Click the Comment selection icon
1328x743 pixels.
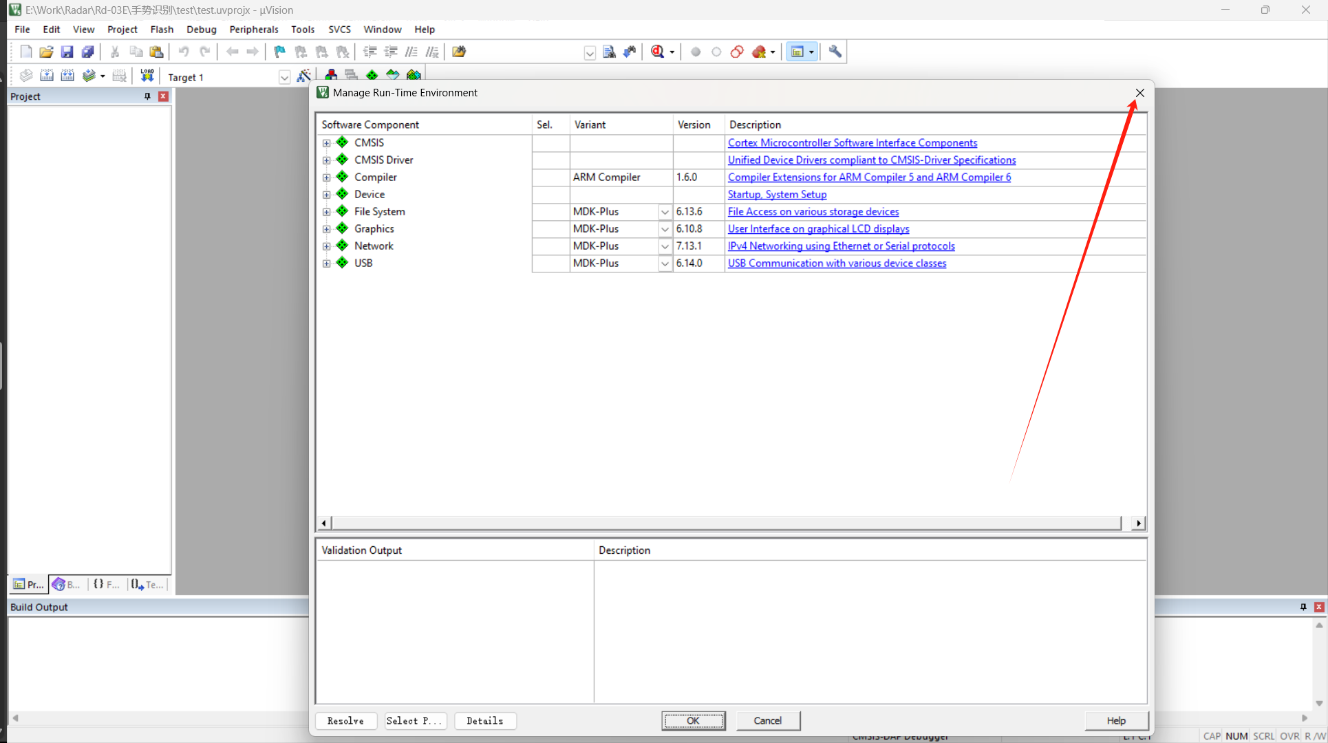[x=411, y=52]
